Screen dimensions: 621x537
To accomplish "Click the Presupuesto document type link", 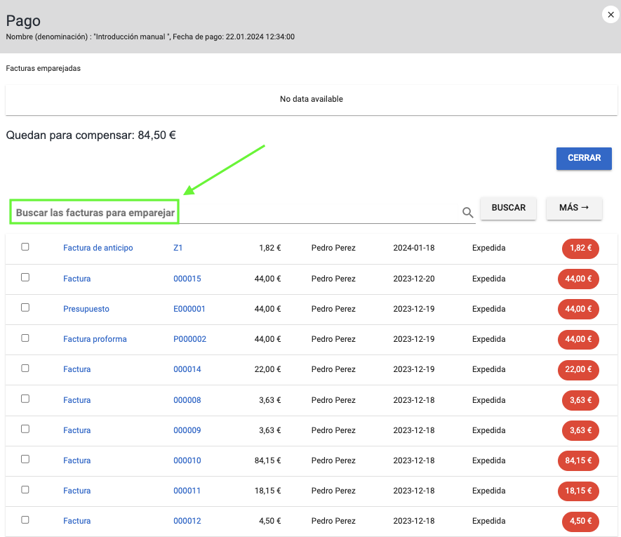I will 86,309.
